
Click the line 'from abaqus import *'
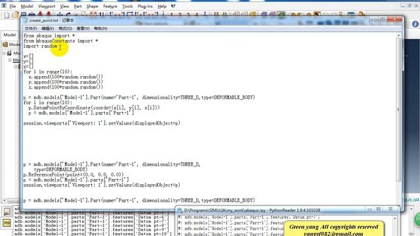tap(49, 35)
